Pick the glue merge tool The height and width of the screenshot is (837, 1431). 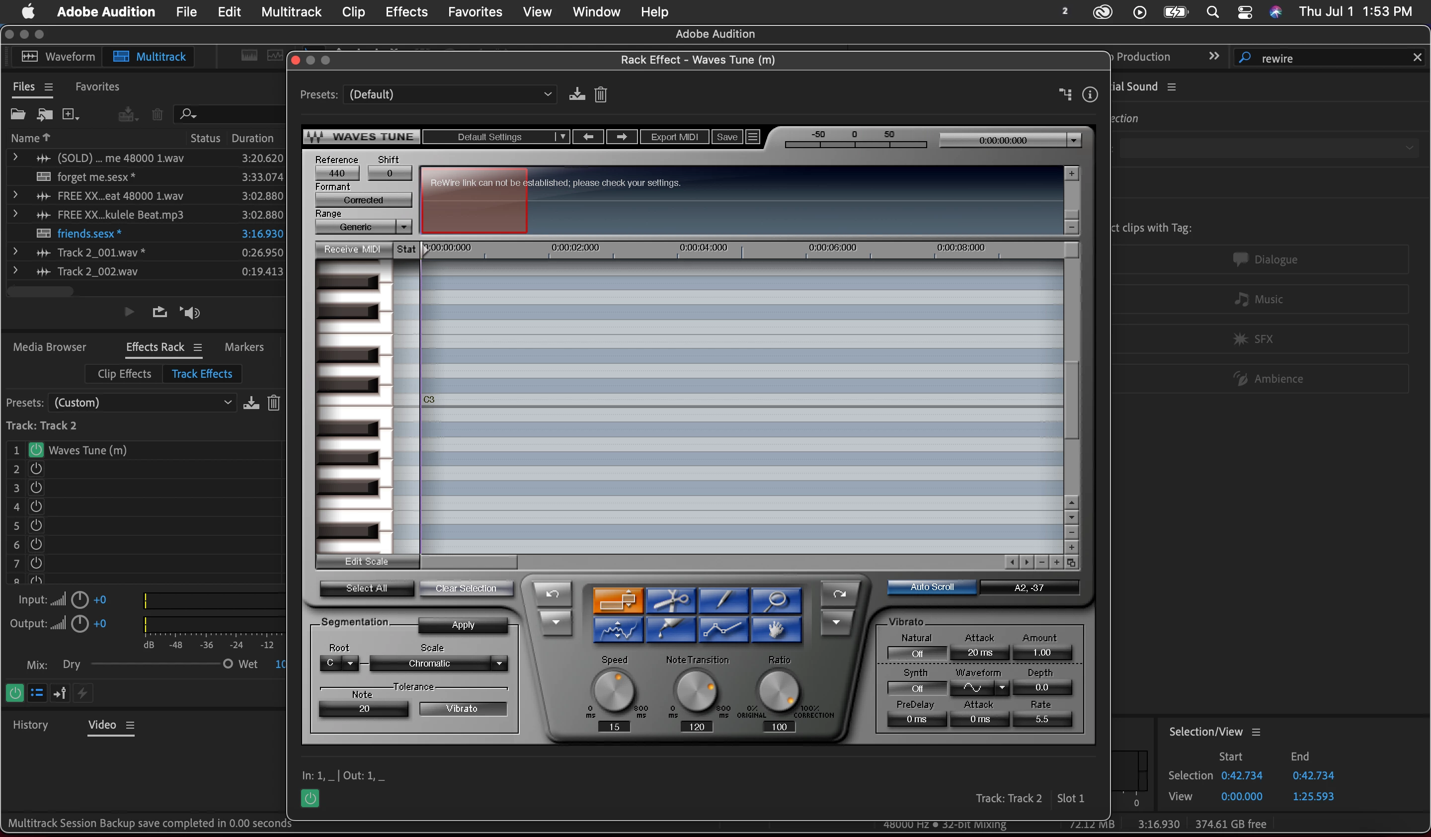tap(670, 630)
